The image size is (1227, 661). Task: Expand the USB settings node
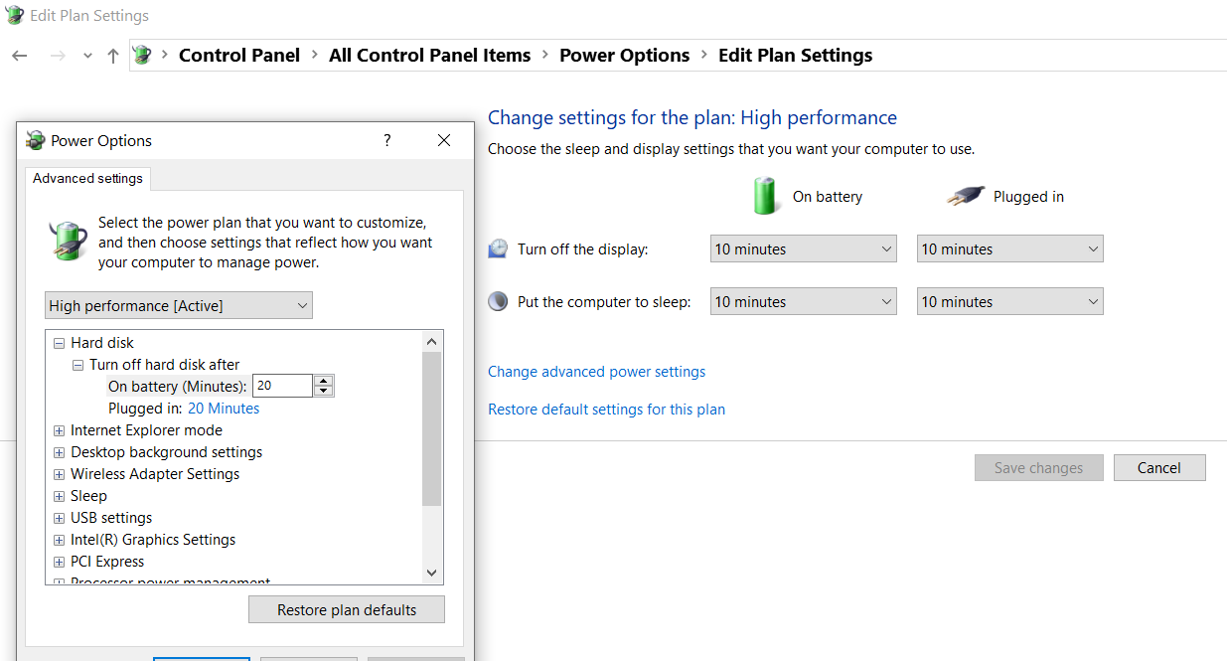pyautogui.click(x=60, y=518)
